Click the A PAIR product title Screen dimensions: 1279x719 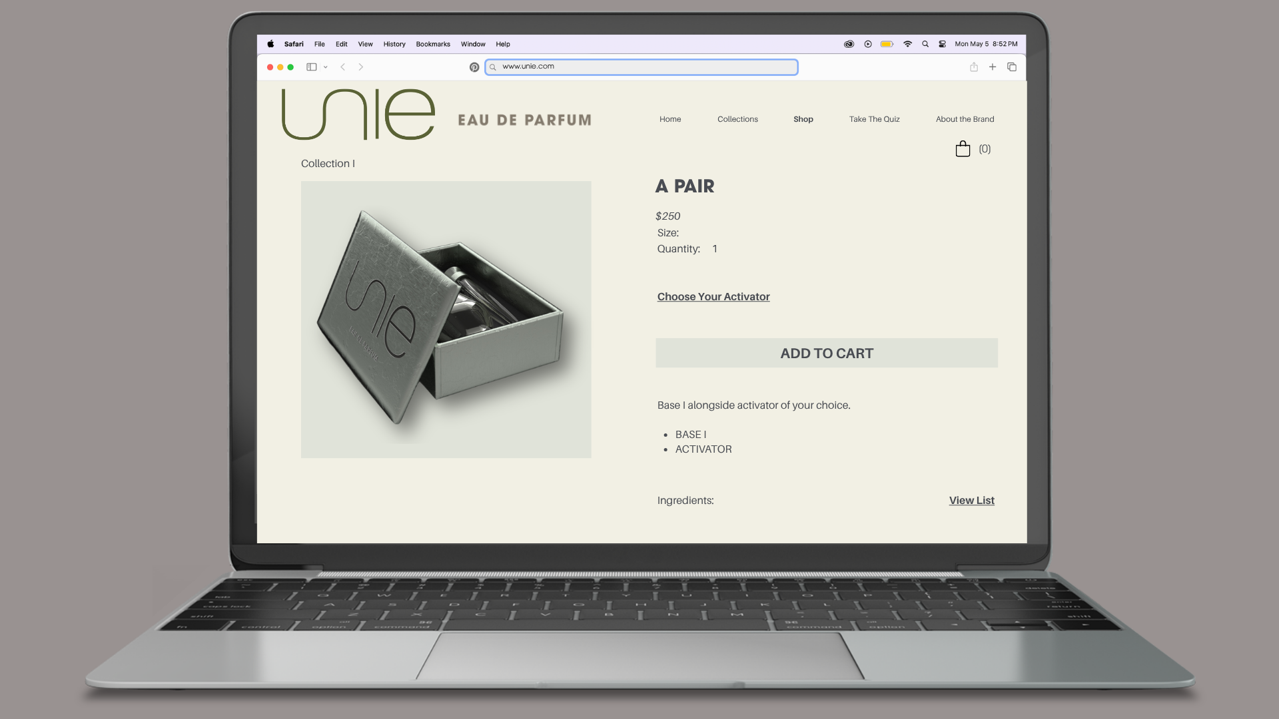(685, 186)
